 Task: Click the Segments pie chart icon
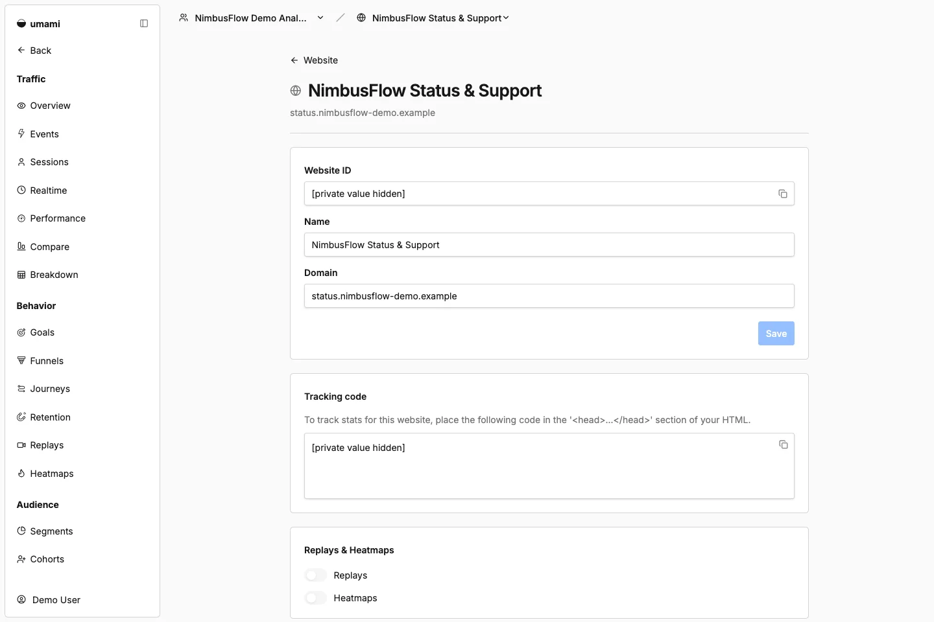(21, 531)
